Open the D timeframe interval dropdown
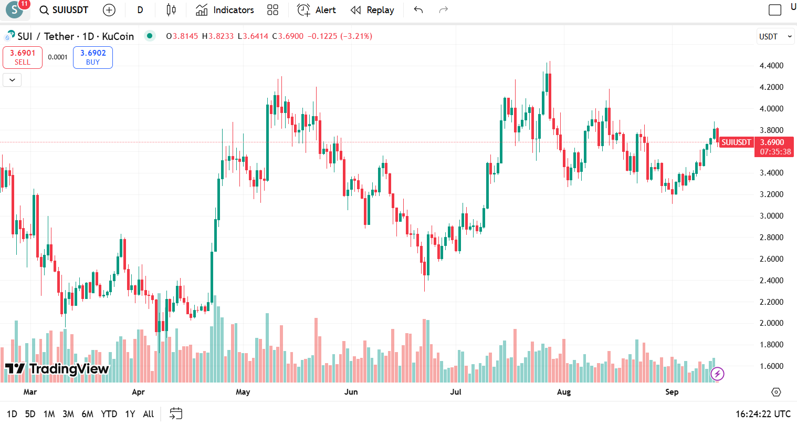This screenshot has width=797, height=423. coord(140,10)
